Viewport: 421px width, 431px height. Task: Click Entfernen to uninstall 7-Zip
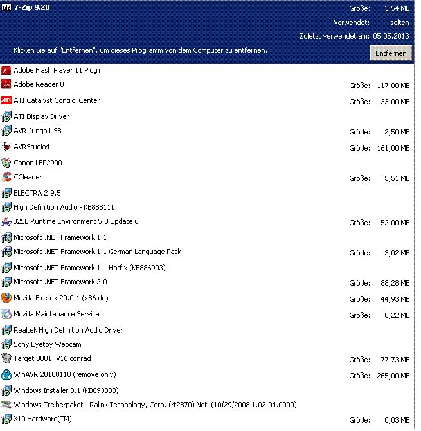[391, 53]
